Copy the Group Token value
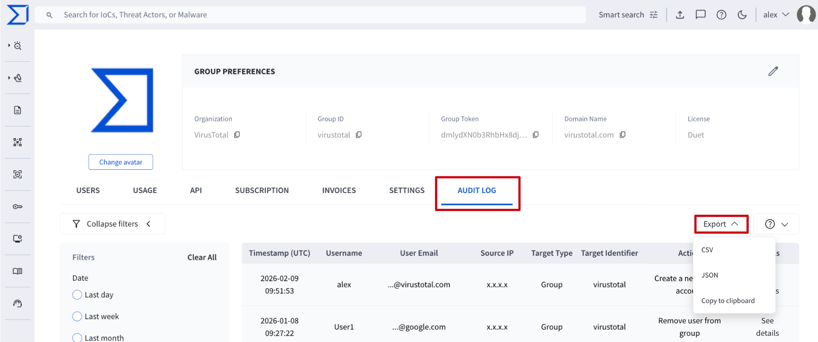818x342 pixels. pos(536,135)
